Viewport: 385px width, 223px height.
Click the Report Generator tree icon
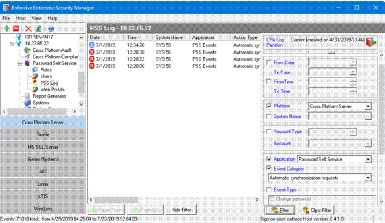pos(28,96)
